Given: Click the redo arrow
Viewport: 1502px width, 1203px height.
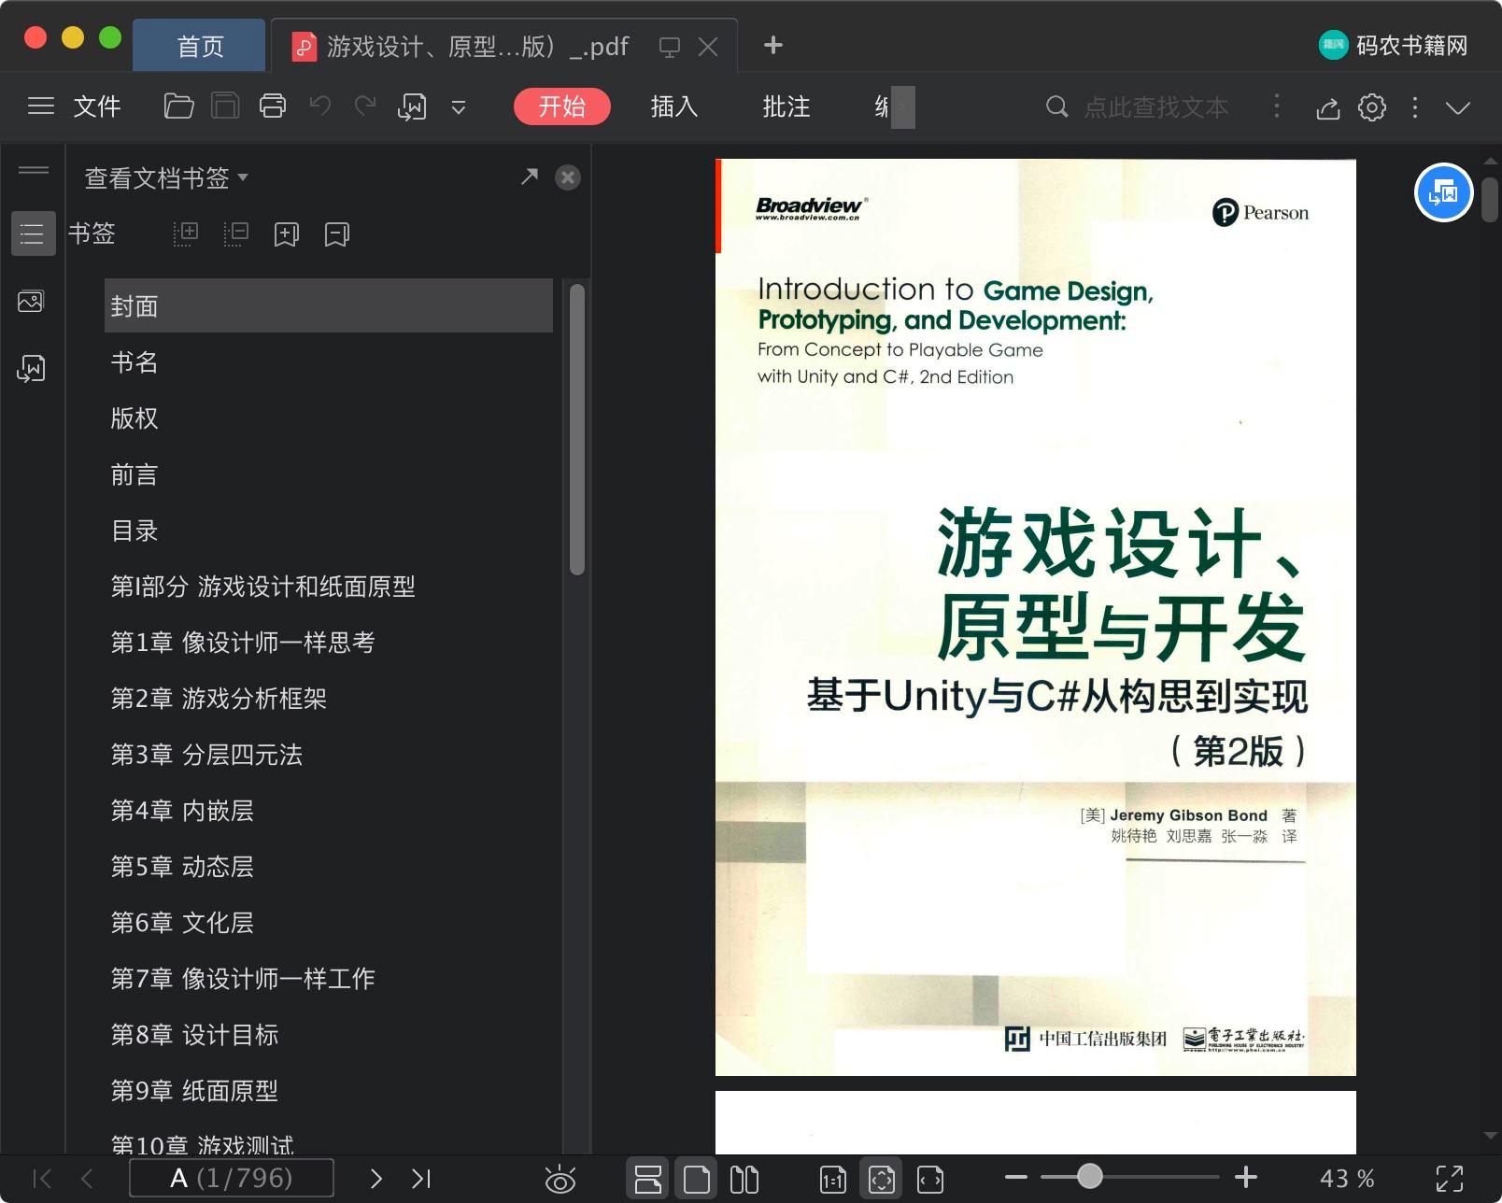Looking at the screenshot, I should tap(365, 106).
